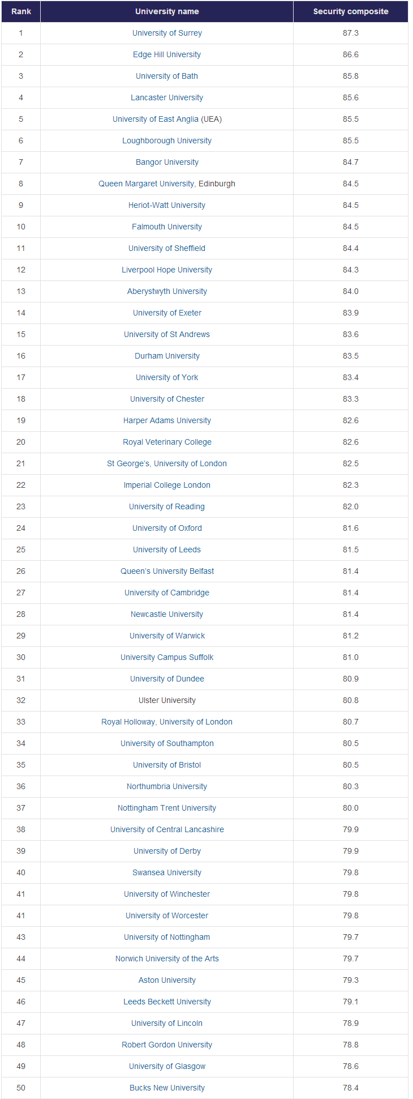The width and height of the screenshot is (413, 1099).
Task: Open Norwich University of the Arts link
Action: coord(167,959)
